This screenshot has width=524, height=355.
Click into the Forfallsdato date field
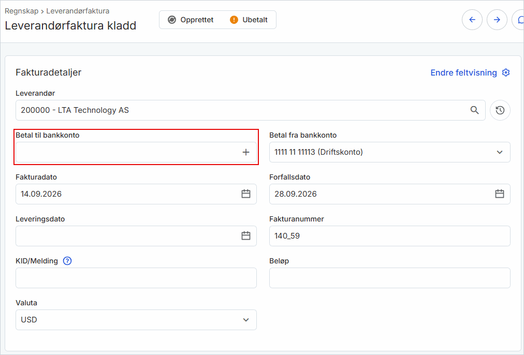point(390,194)
